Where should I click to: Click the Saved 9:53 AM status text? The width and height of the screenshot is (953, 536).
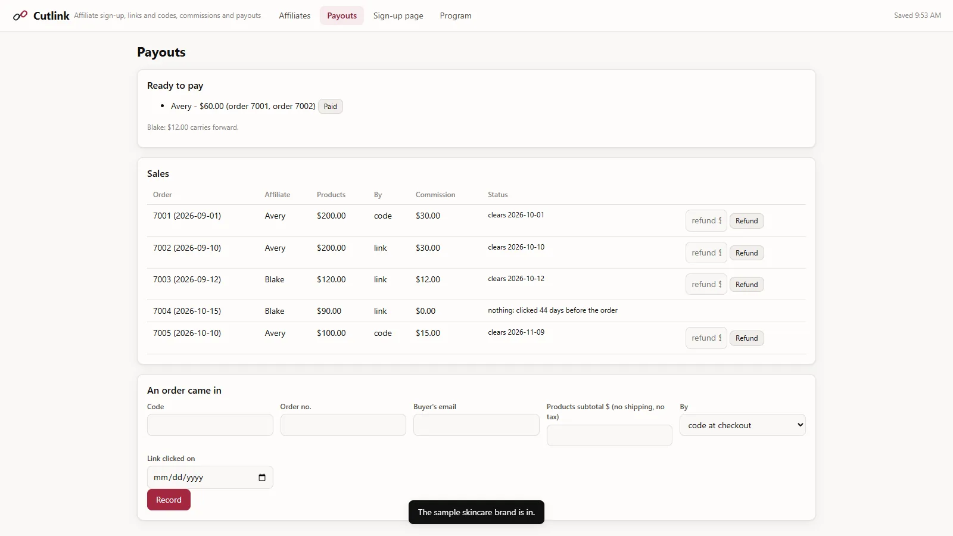point(917,15)
